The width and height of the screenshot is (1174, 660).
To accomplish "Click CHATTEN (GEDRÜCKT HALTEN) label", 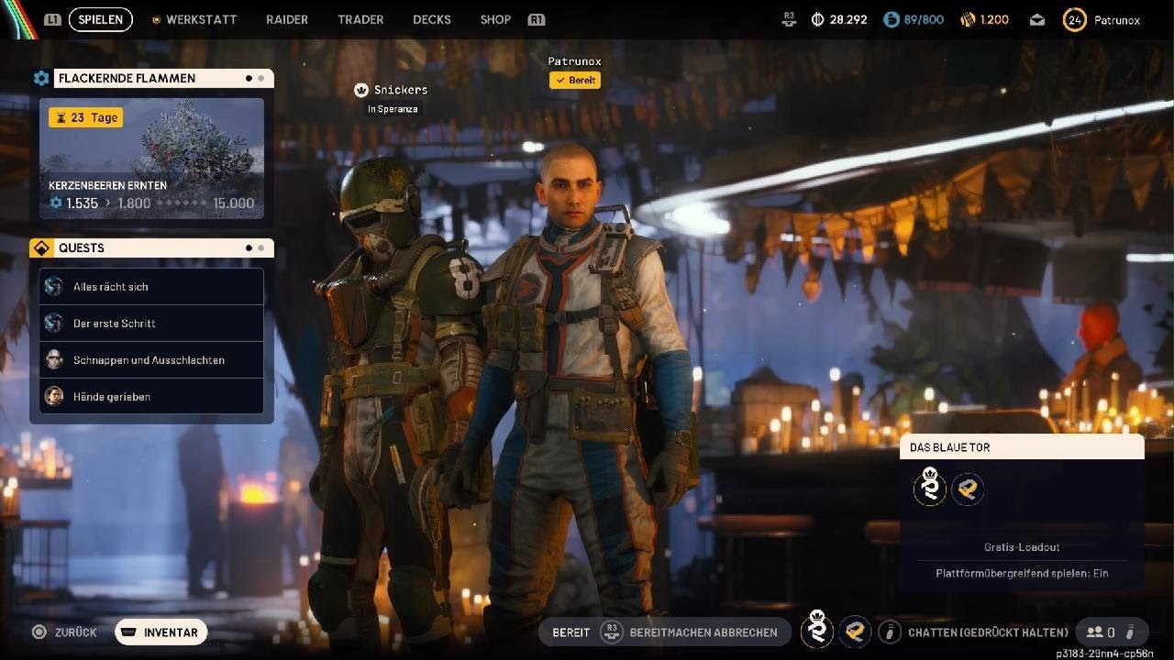I will point(988,632).
